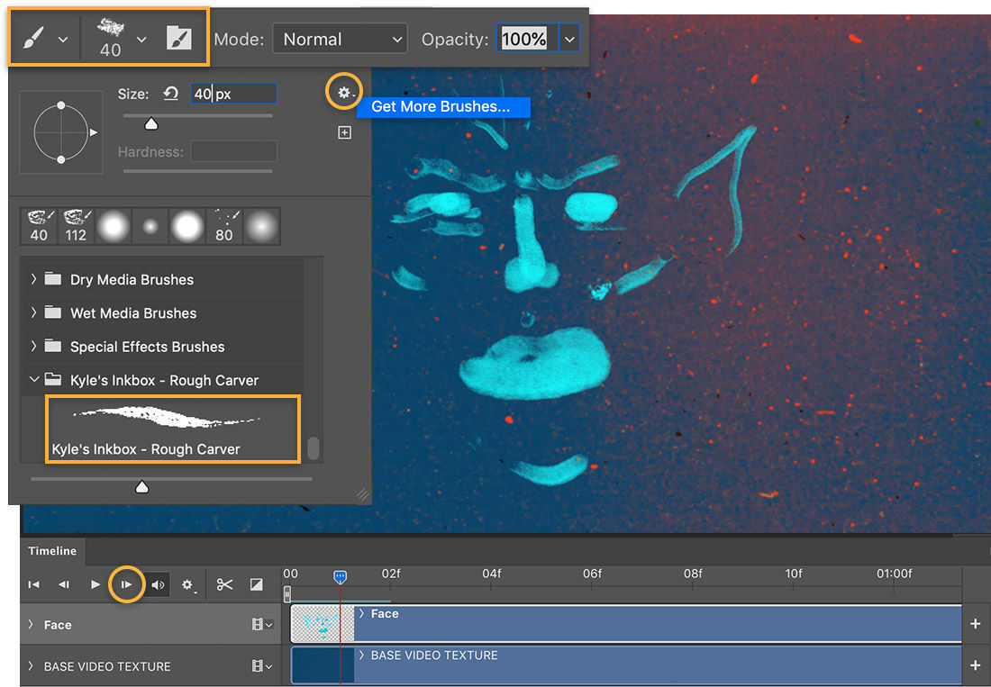Click the playhead marker in the timeline ruler
The image size is (991, 687).
click(x=341, y=573)
